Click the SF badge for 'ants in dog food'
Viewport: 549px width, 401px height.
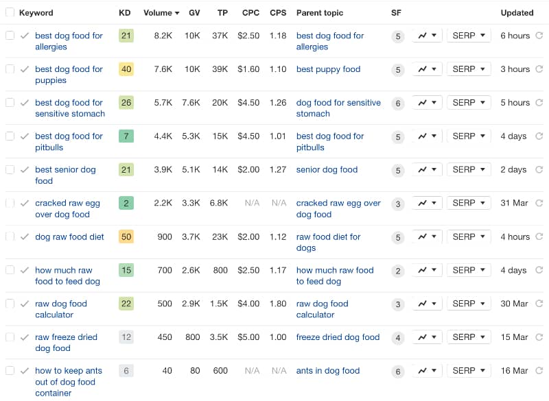[x=398, y=370]
